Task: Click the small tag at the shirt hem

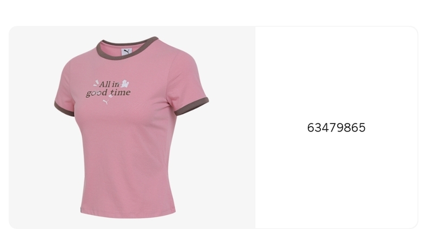Action: 81,210
